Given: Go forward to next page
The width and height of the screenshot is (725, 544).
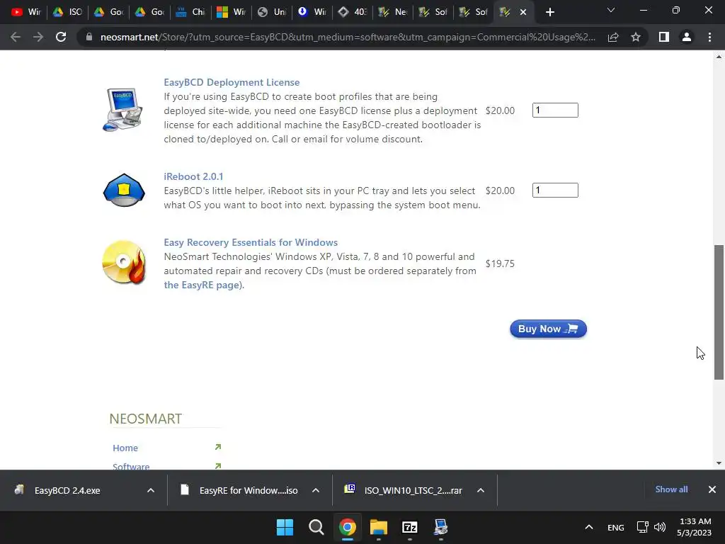Looking at the screenshot, I should (38, 37).
